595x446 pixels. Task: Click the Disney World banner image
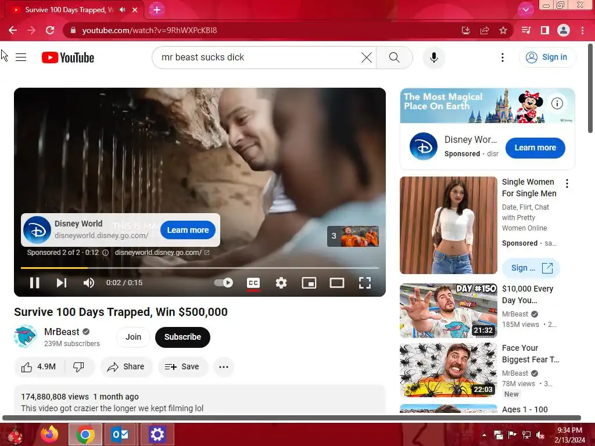pyautogui.click(x=488, y=106)
